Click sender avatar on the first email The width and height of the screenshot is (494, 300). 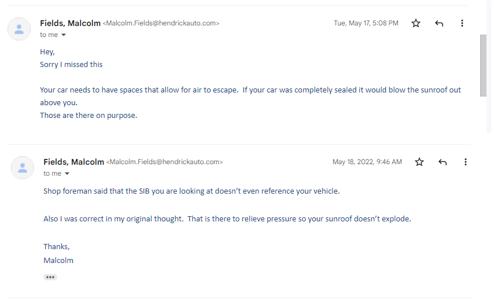[19, 29]
